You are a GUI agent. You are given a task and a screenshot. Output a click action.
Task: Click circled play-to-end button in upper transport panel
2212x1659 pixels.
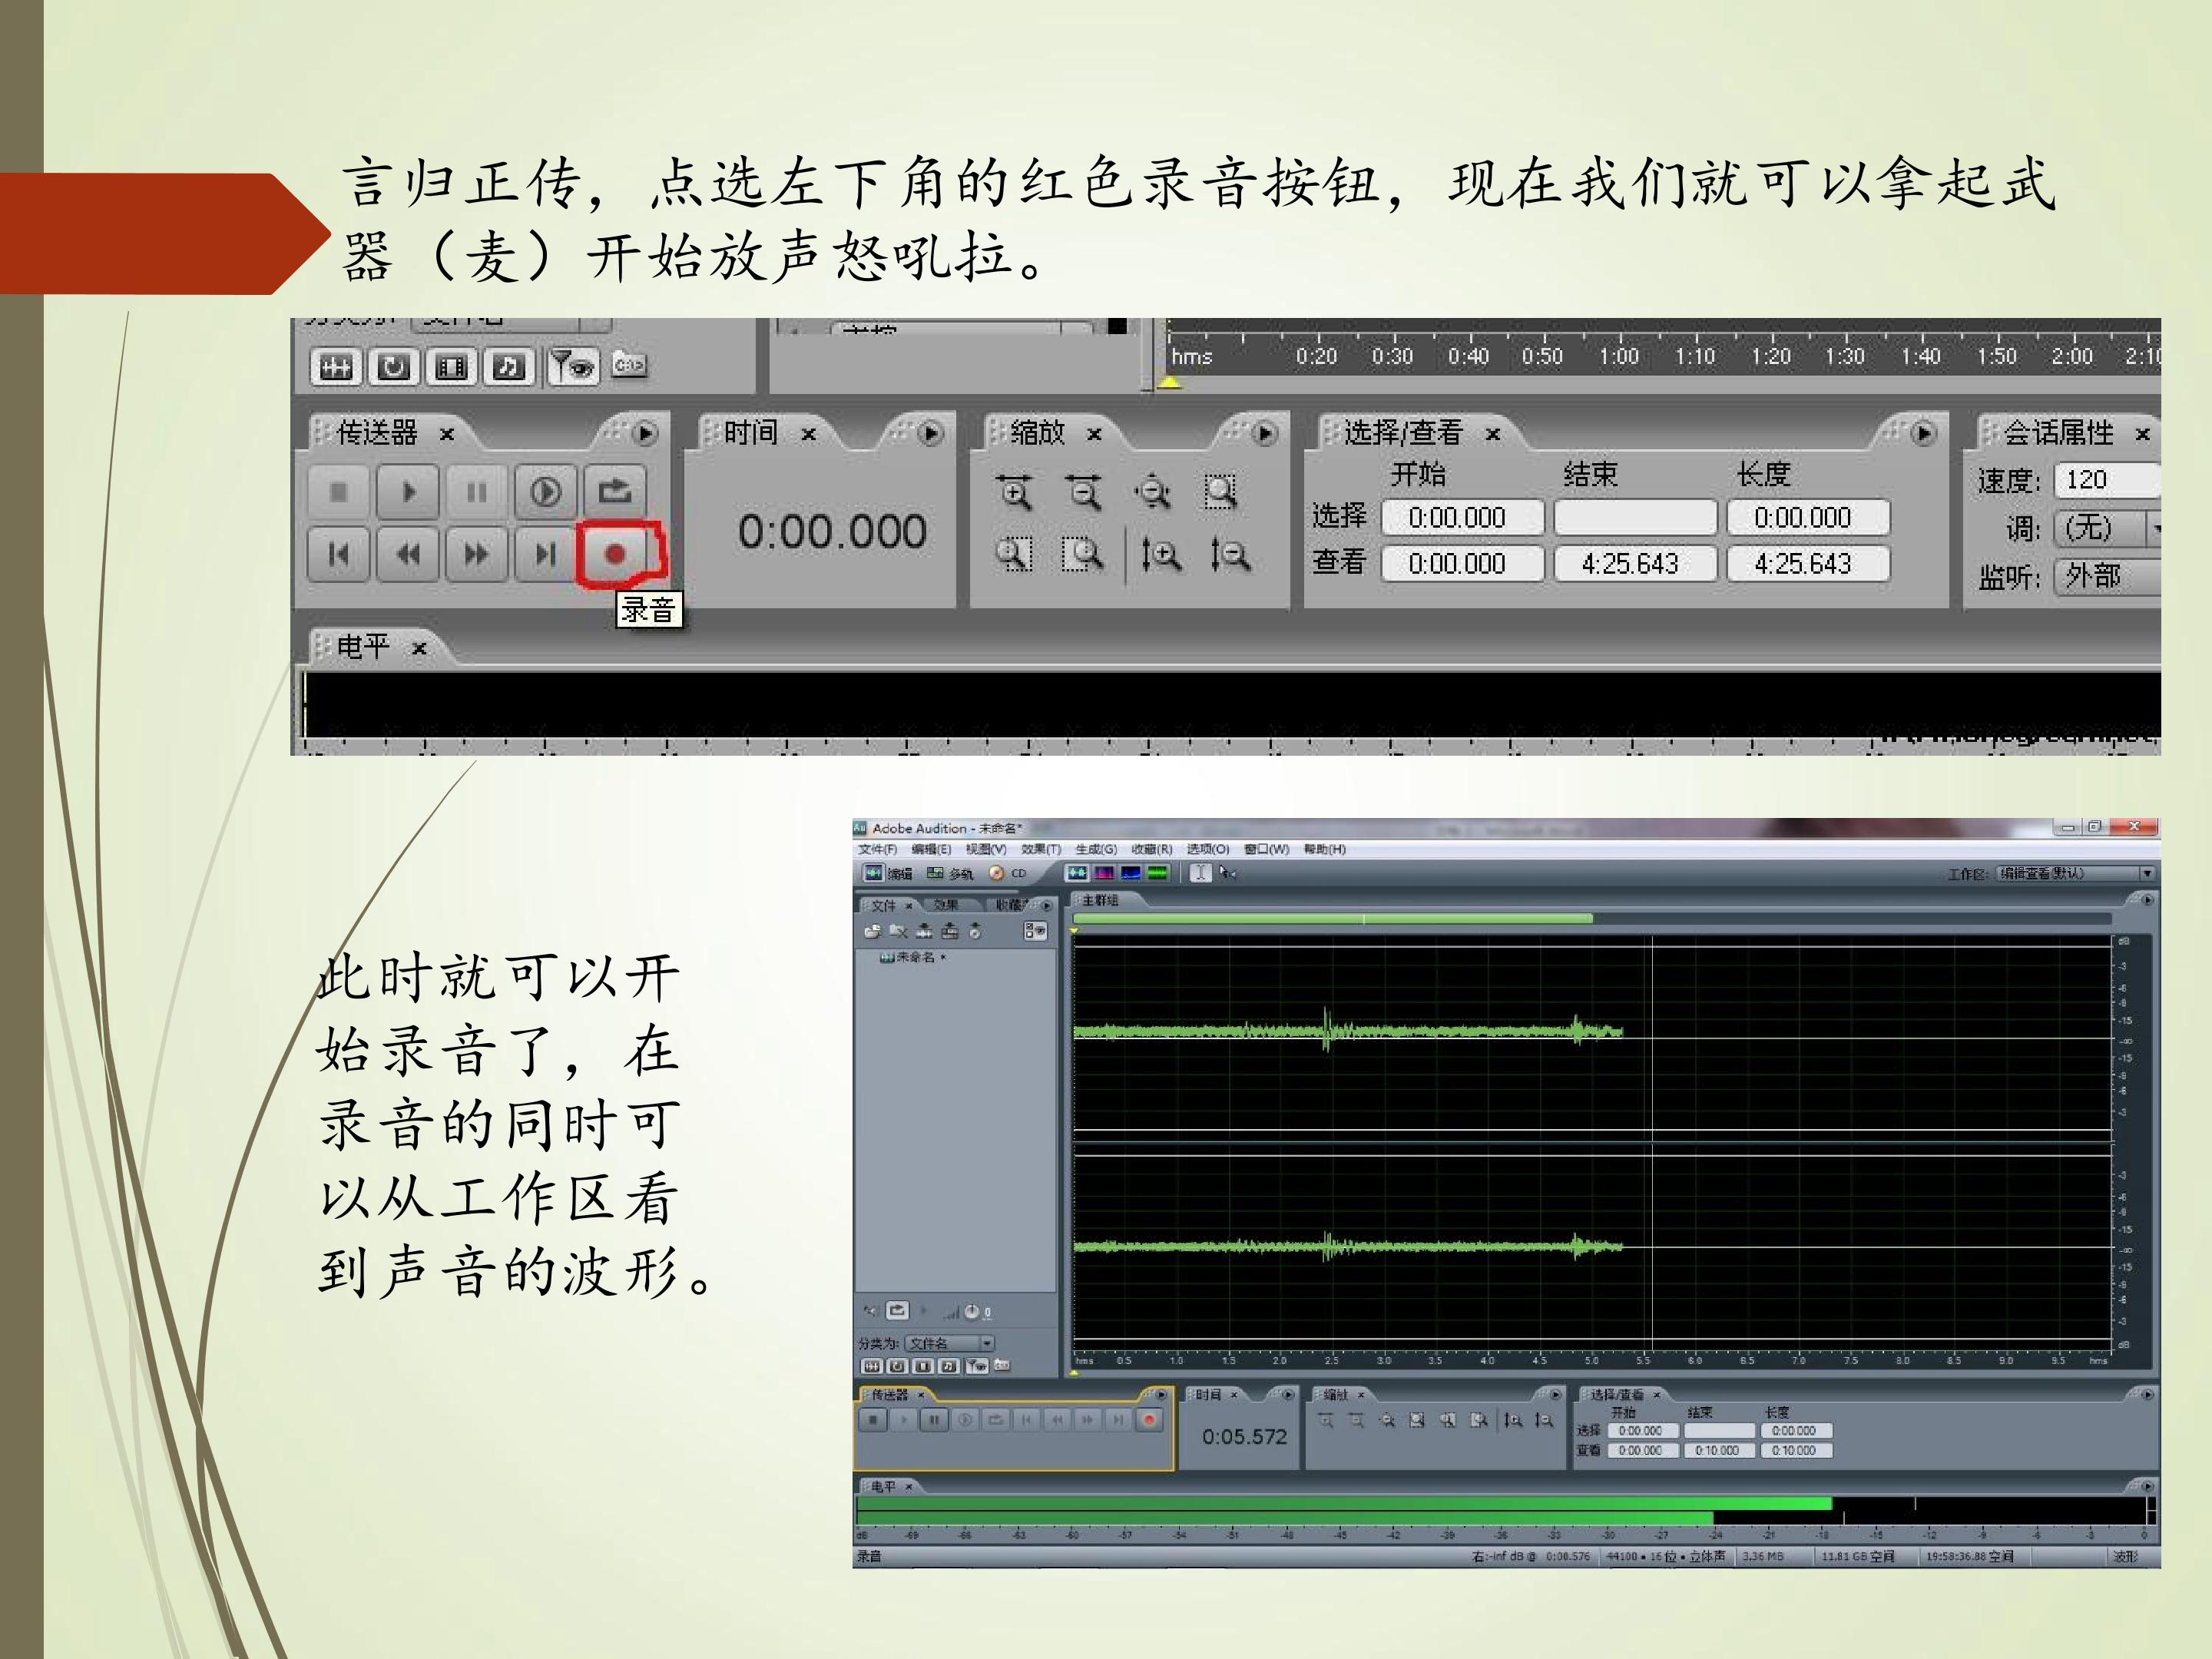coord(545,492)
